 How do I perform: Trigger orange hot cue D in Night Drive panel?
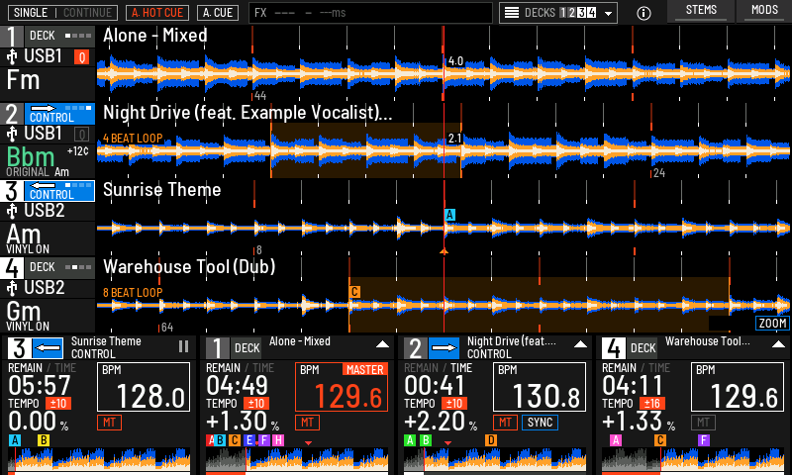coord(491,440)
